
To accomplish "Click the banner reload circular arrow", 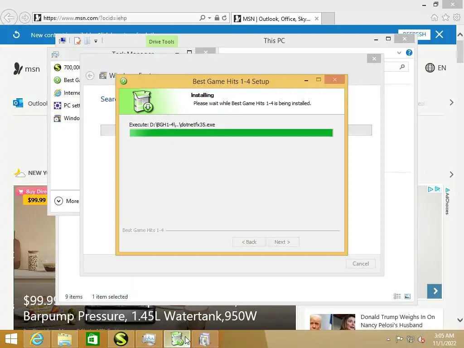I will point(16,34).
